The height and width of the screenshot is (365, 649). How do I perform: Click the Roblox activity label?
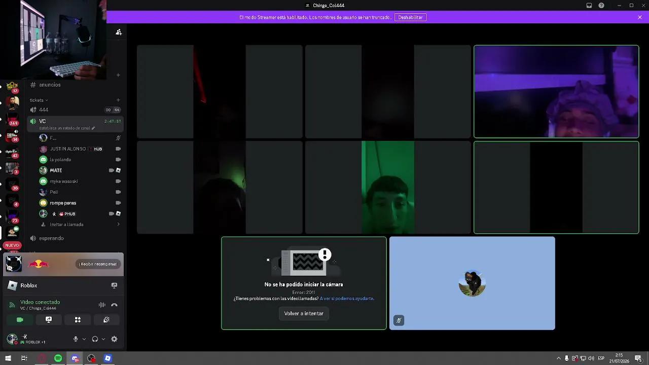coord(29,285)
